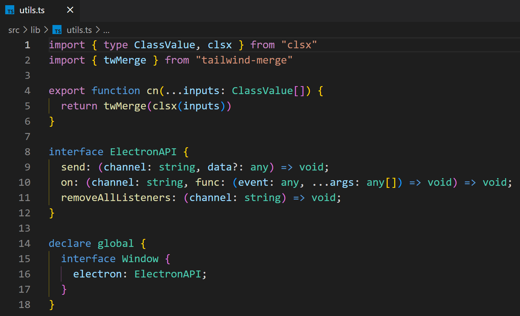Click the TypeScript icon on the utils.ts tab
The height and width of the screenshot is (316, 520).
[10, 10]
